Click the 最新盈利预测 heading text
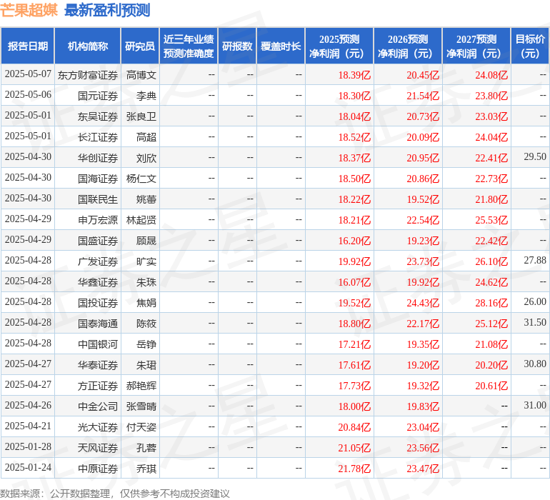 [107, 10]
